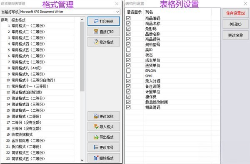Save settings with 保存设置(S)

click(235, 13)
